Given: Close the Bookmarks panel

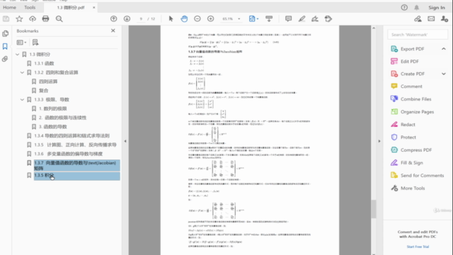Looking at the screenshot, I should tap(113, 30).
